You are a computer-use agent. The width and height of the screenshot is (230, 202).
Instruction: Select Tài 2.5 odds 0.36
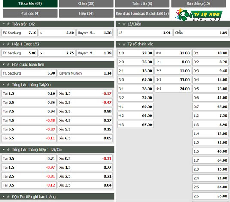pos(29,103)
